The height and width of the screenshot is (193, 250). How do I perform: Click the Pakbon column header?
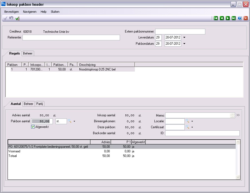14,65
